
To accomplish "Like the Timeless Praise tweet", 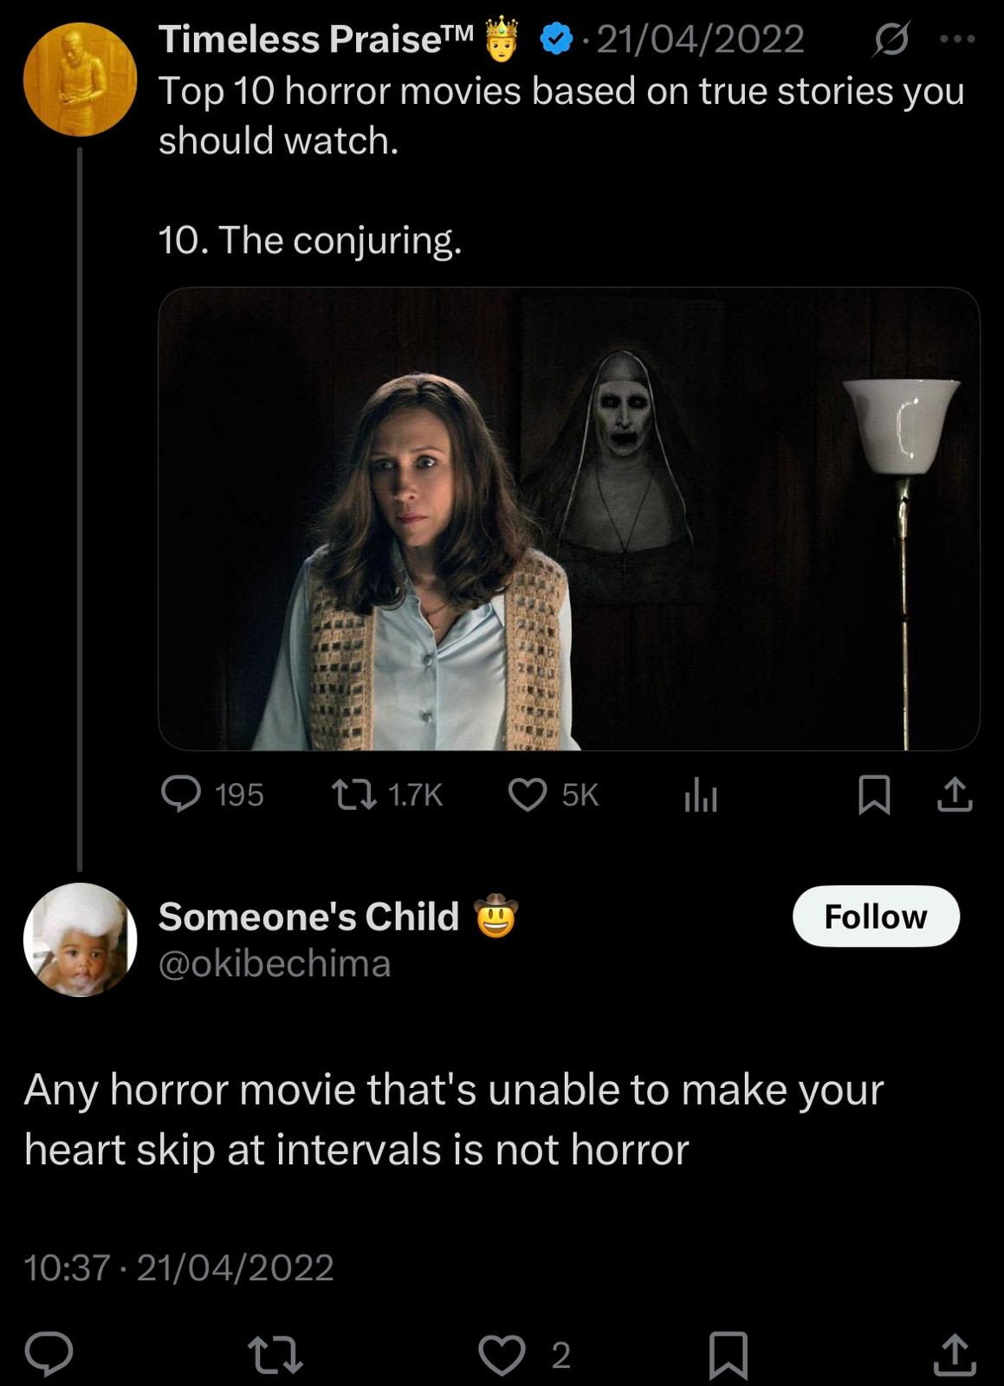I will (x=528, y=793).
